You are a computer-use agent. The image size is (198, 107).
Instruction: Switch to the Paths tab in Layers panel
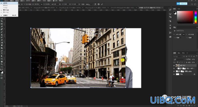pos(183,53)
